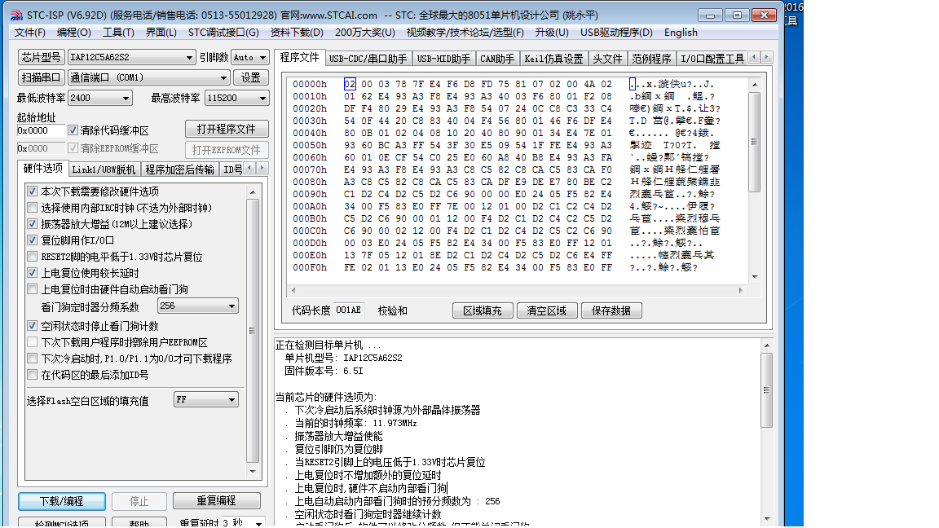
Task: Click the 代码长度 001AE field
Action: tap(349, 310)
